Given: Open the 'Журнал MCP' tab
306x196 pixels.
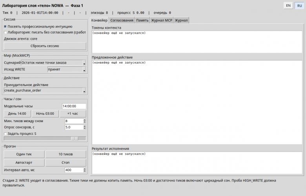Looking at the screenshot, I should tap(162, 20).
